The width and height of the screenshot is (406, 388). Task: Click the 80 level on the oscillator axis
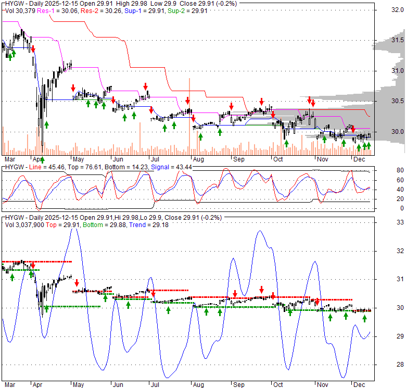tap(386, 170)
